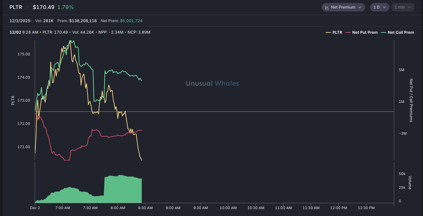Image resolution: width=423 pixels, height=216 pixels.
Task: Click the Prem $138,208,118 total value
Action: tap(84, 21)
